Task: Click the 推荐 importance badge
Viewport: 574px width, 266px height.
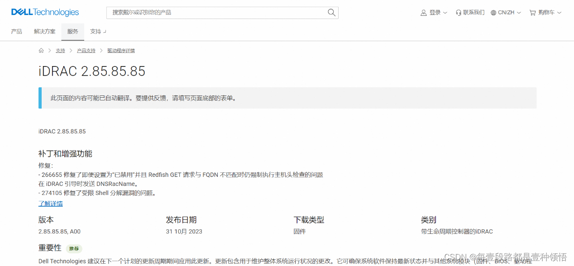Action: [x=74, y=248]
